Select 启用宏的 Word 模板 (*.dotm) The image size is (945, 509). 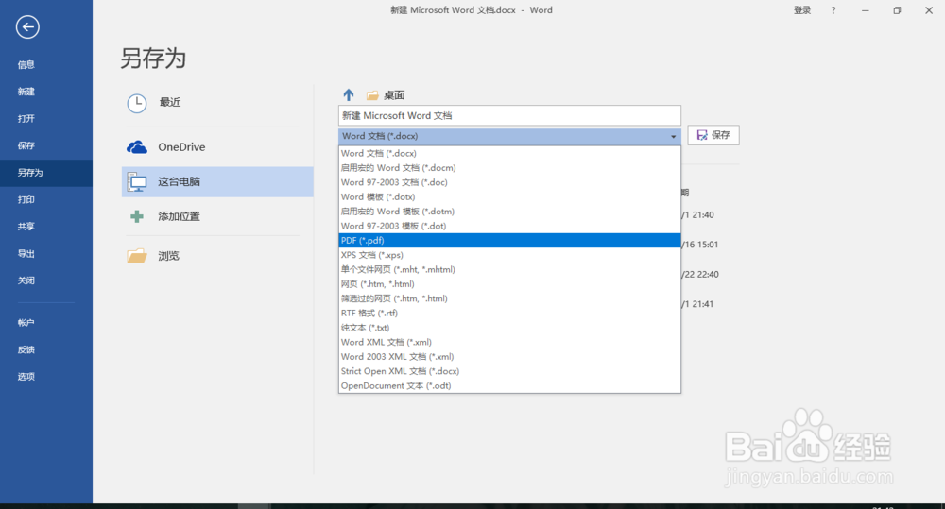click(510, 212)
